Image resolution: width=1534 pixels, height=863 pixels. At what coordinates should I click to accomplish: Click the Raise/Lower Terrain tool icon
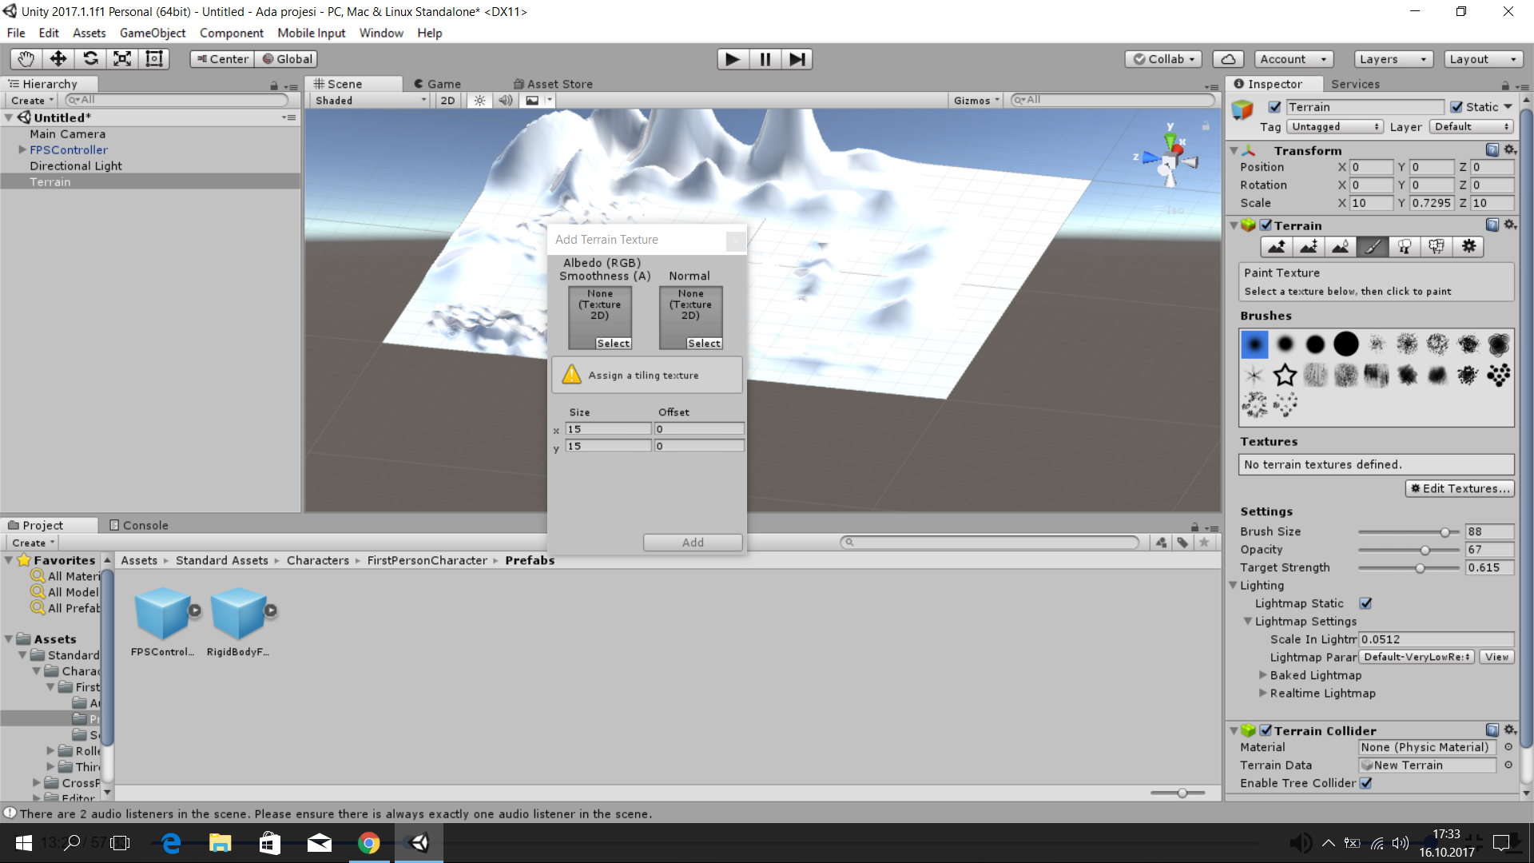(x=1277, y=247)
